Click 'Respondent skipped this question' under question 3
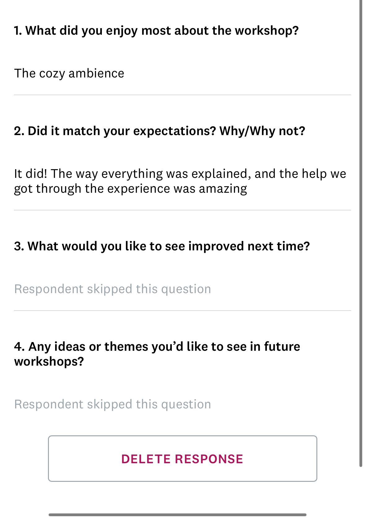 [x=113, y=288]
